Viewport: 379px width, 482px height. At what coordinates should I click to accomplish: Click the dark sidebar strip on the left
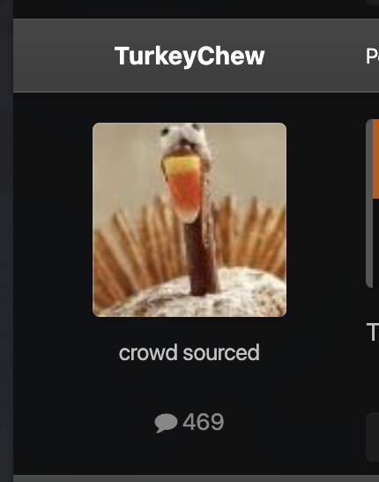[x=6, y=241]
